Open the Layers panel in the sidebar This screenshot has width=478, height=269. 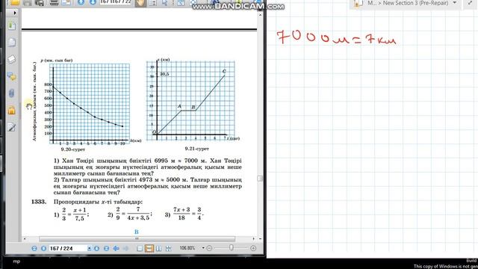(x=12, y=59)
